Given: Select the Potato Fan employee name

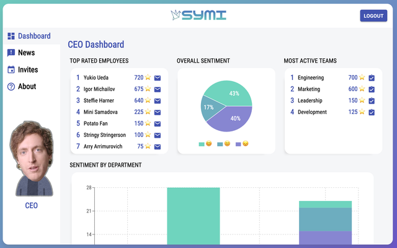Looking at the screenshot, I should coord(96,123).
